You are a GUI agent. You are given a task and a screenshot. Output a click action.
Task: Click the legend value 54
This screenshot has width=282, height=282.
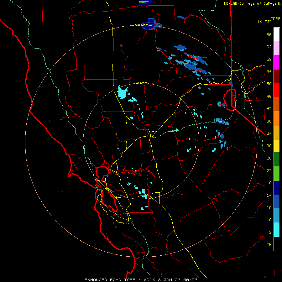point(269,71)
